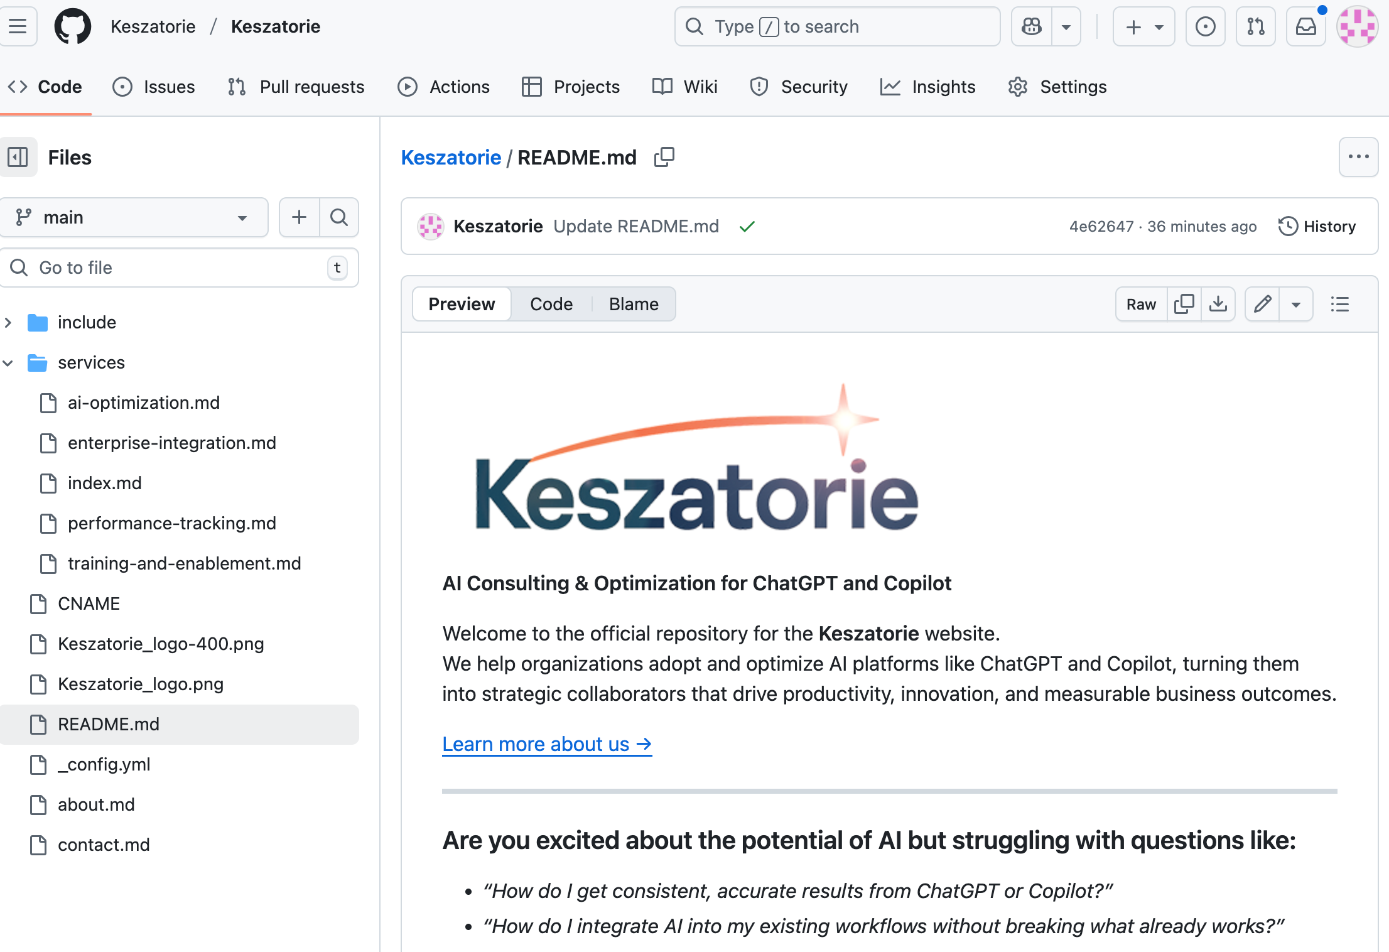Open the document outline list icon
The height and width of the screenshot is (952, 1389).
click(1339, 305)
